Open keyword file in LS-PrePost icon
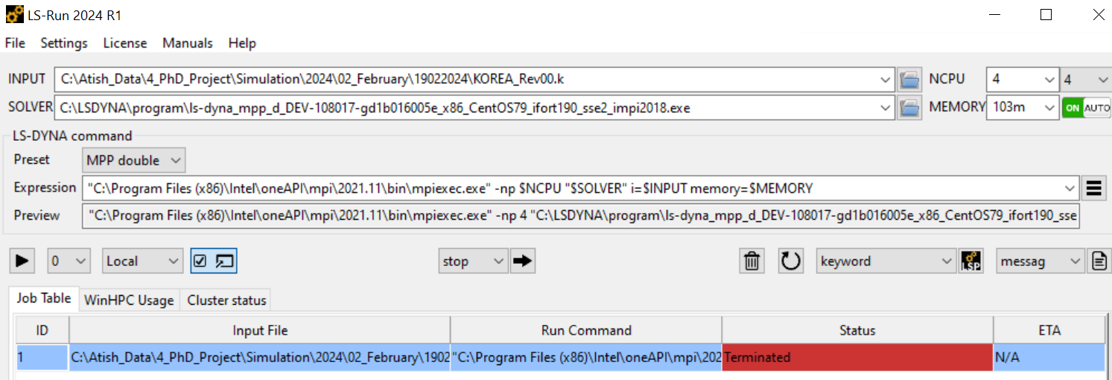 [x=971, y=261]
